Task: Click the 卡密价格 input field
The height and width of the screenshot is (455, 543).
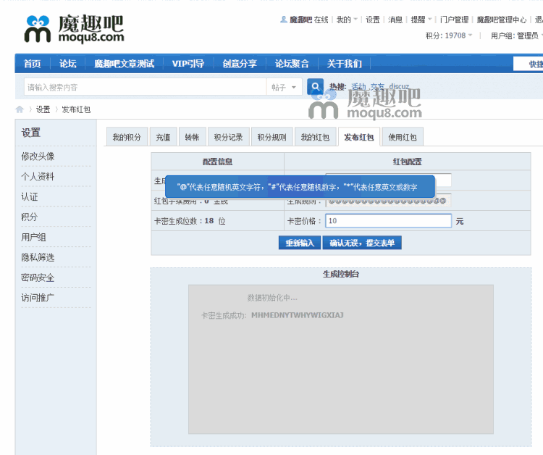Action: coord(388,221)
